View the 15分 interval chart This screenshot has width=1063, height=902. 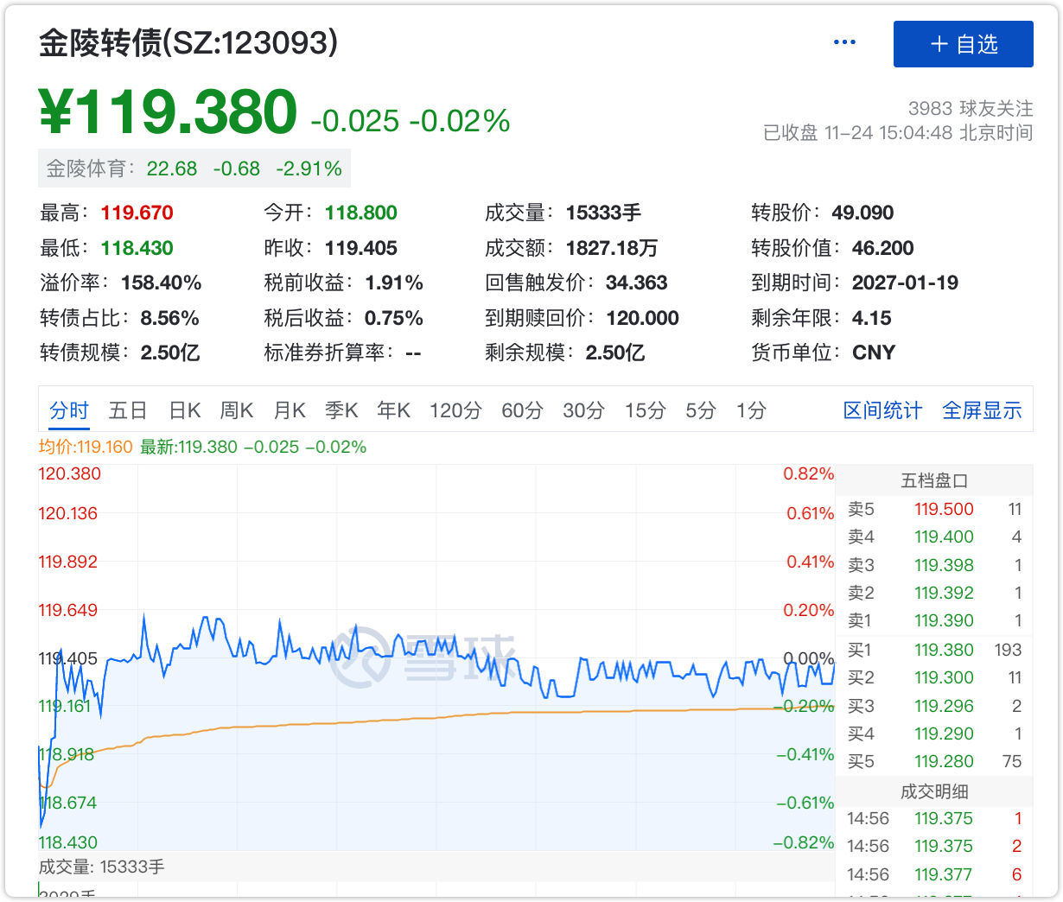tap(645, 410)
